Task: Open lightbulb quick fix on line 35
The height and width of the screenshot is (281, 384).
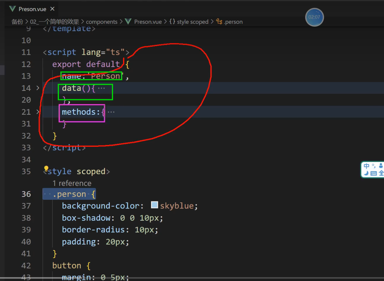Action: pos(46,169)
